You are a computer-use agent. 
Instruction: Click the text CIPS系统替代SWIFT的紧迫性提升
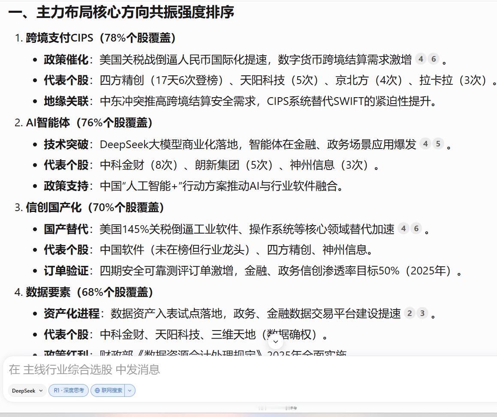tap(348, 101)
